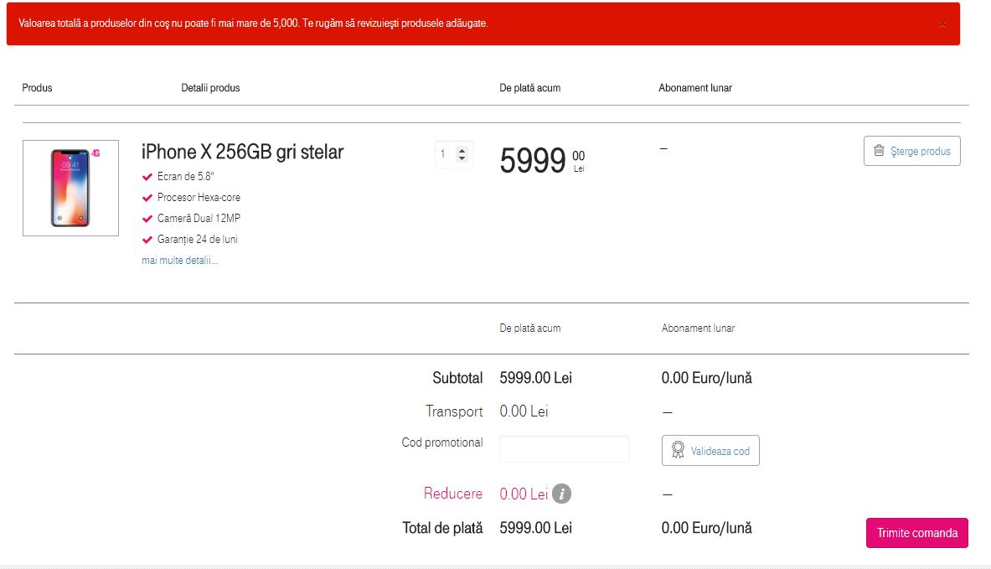This screenshot has height=569, width=991.
Task: Click the checkmark beside Cameră Dual 12MP
Action: (x=147, y=219)
